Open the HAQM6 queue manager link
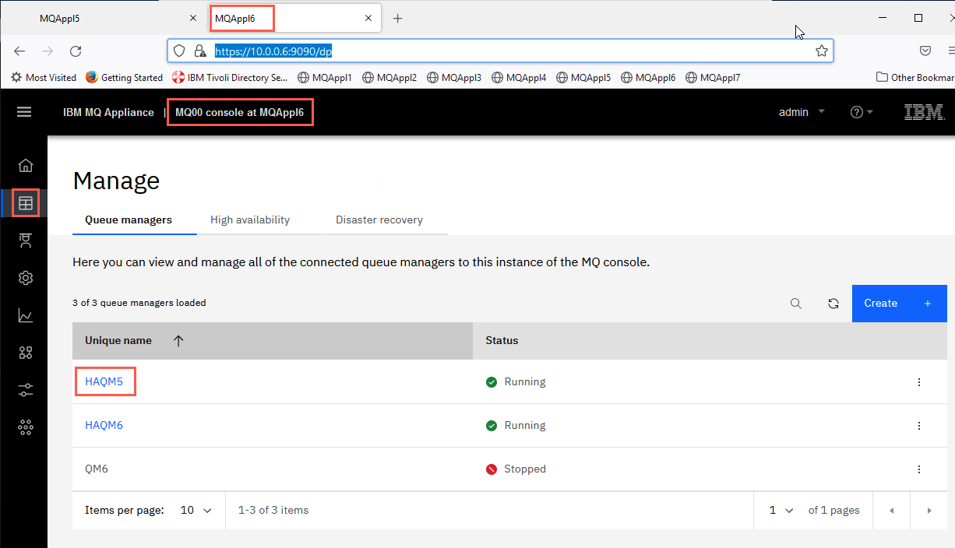955x548 pixels. [104, 425]
